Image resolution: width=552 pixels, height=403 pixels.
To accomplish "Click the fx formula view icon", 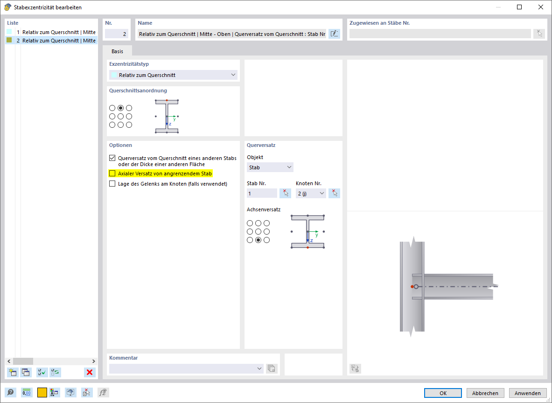I will click(103, 392).
